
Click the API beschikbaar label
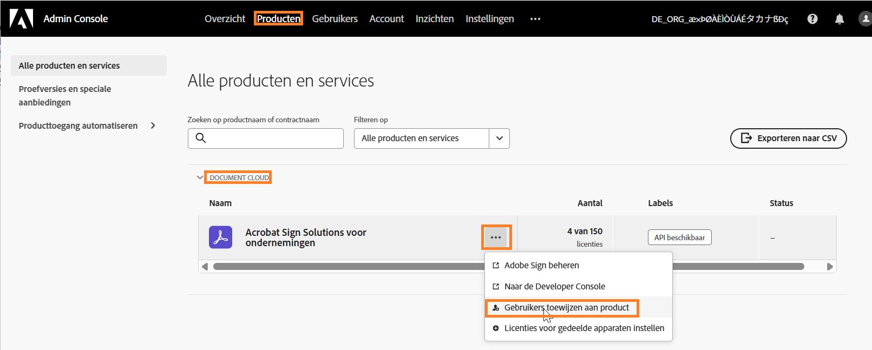pos(679,237)
